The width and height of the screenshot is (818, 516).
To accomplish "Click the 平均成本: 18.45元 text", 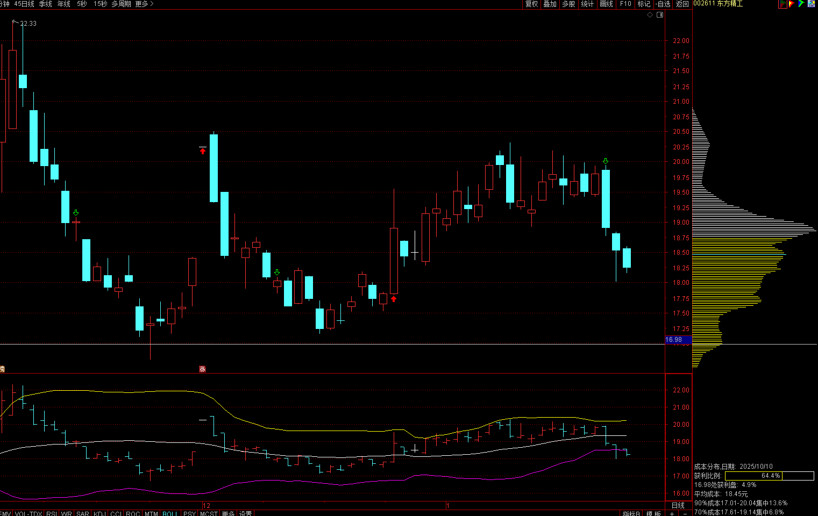I will pyautogui.click(x=721, y=494).
